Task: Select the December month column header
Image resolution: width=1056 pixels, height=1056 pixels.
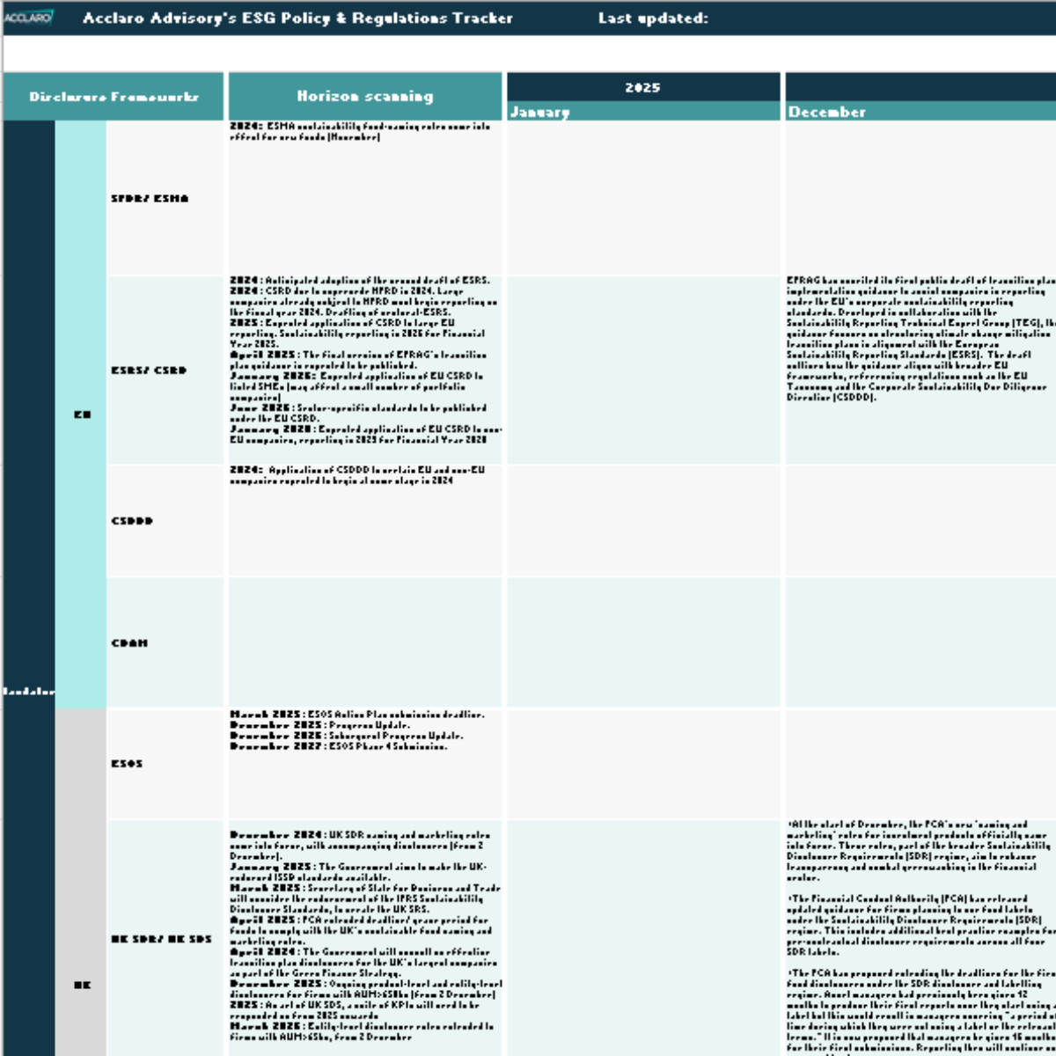Action: 920,112
